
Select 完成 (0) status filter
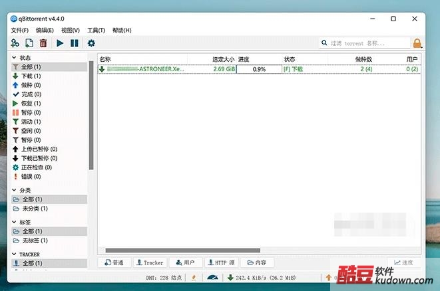49,94
